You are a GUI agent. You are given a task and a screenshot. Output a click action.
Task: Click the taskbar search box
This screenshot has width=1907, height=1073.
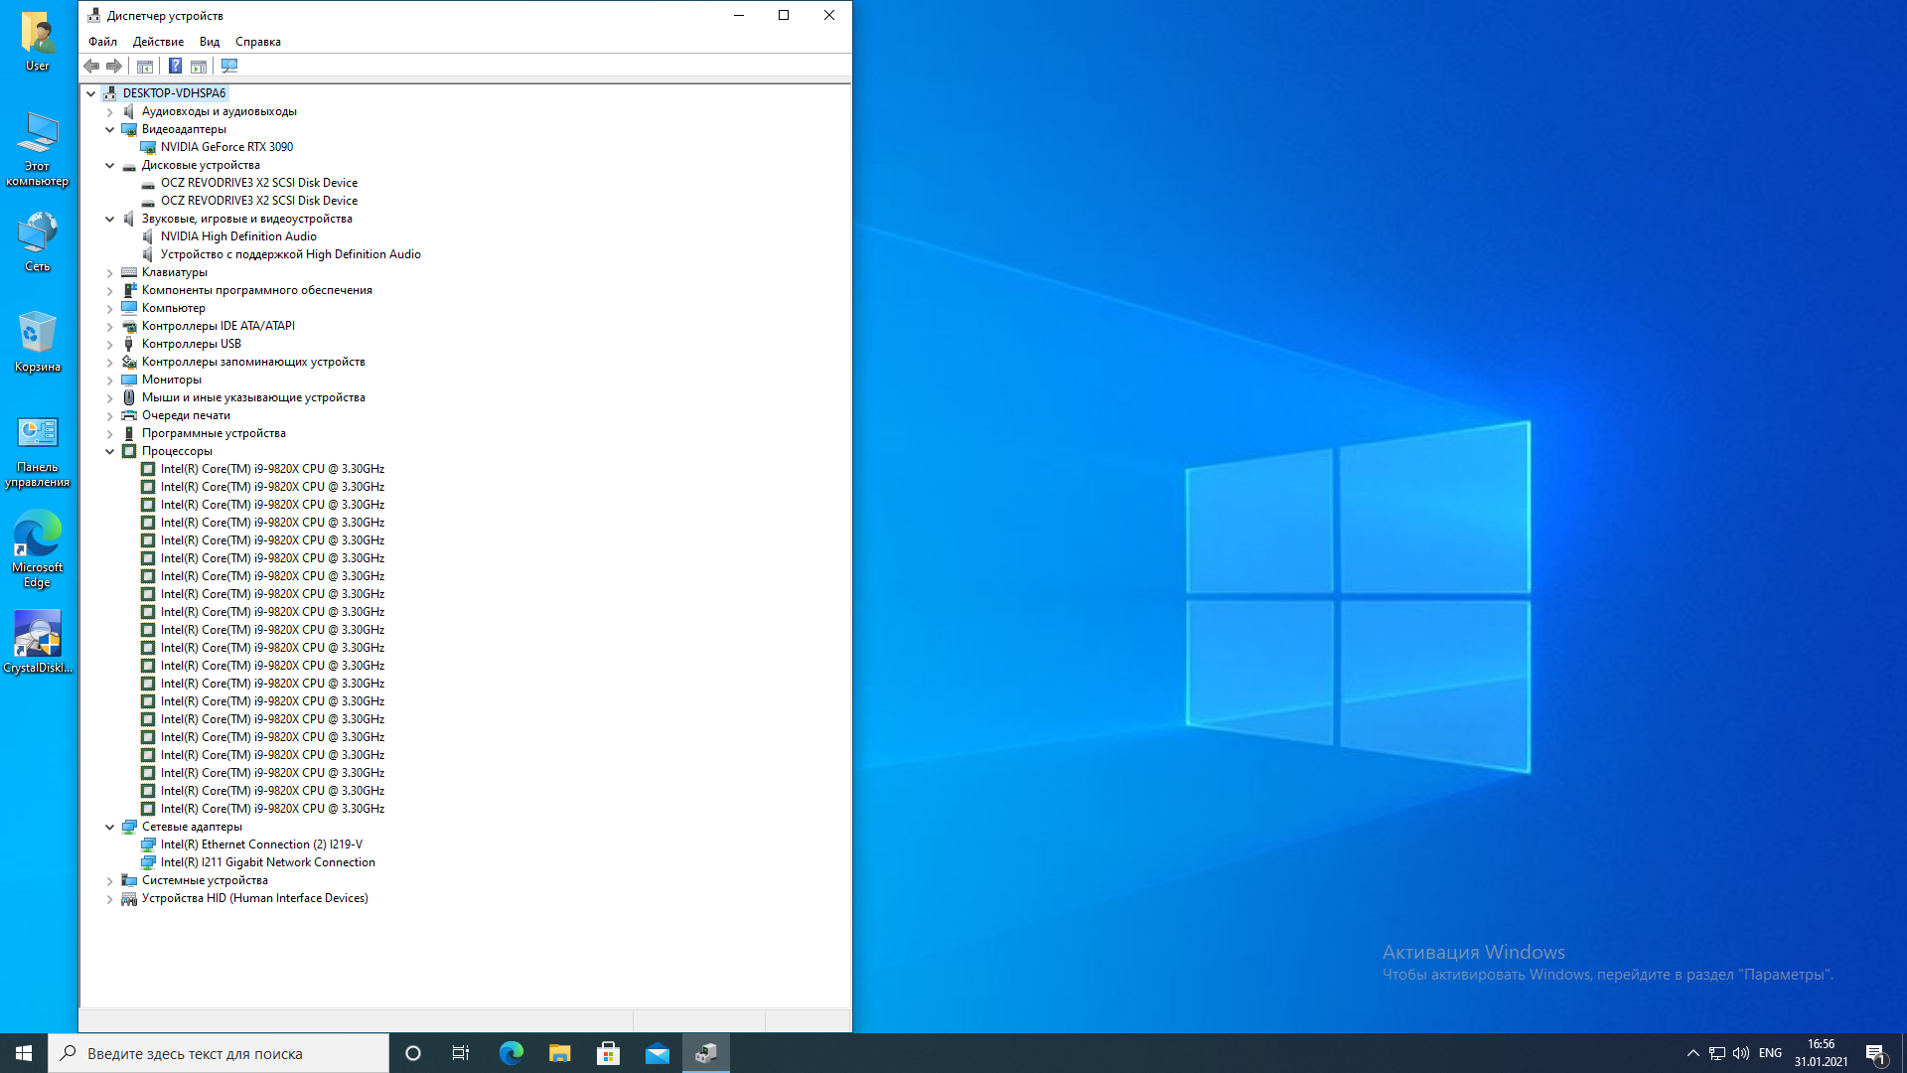pyautogui.click(x=219, y=1053)
